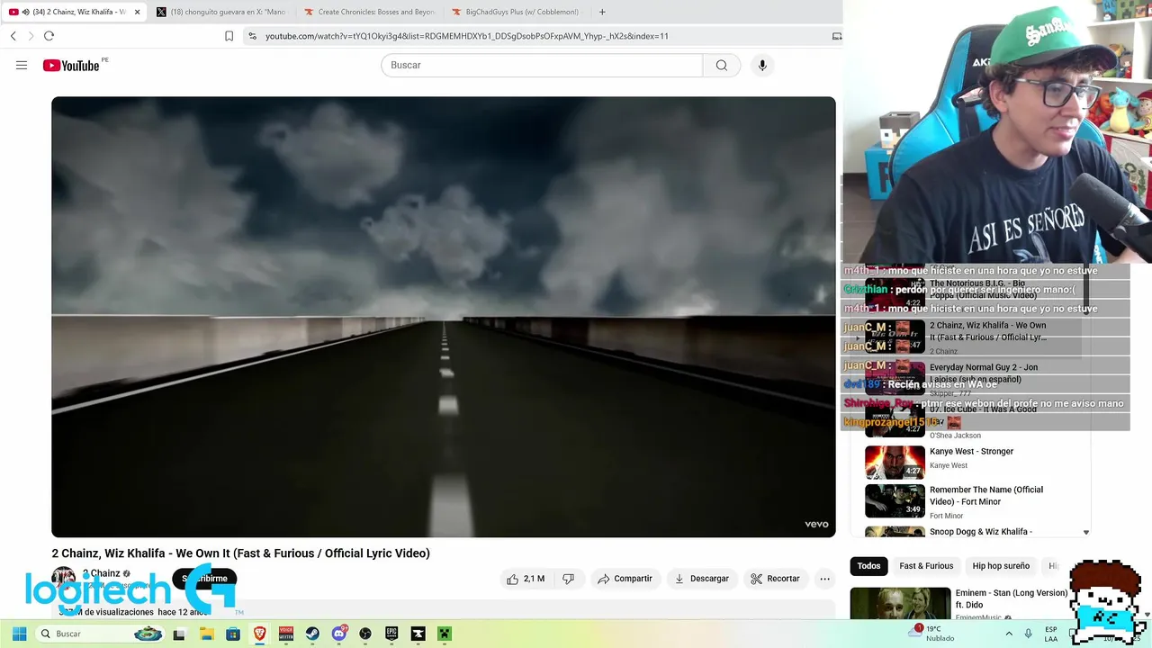Switch to the BigChadGuys Plus tab
This screenshot has width=1152, height=648.
coord(517,12)
